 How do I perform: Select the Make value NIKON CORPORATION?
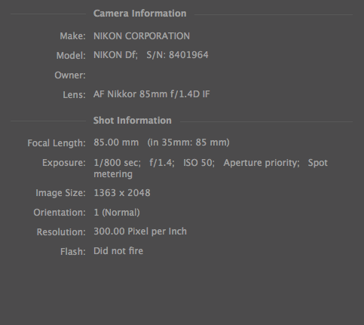(x=142, y=36)
